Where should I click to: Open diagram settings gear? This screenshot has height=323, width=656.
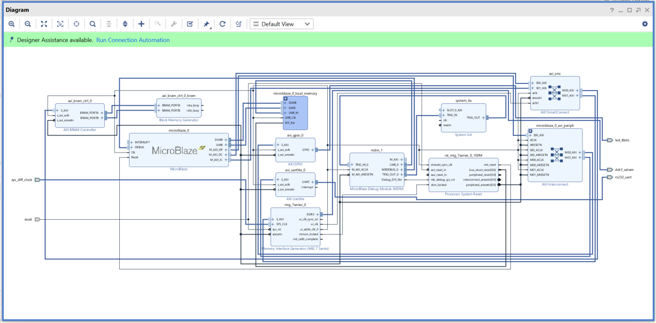tap(645, 24)
